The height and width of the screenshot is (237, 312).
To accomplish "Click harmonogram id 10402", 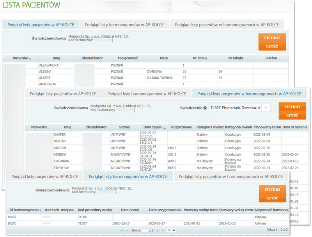I will [12, 217].
